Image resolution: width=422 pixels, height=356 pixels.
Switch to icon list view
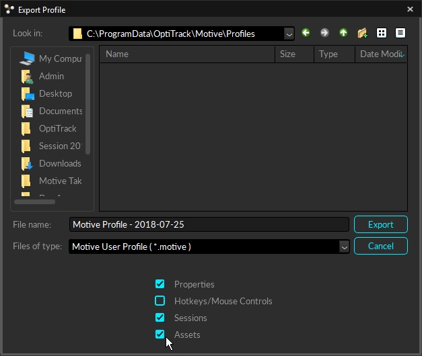click(x=382, y=33)
